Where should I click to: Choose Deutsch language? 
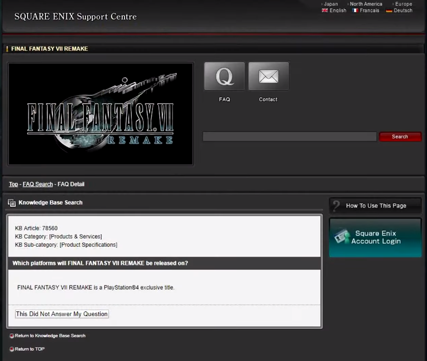(403, 11)
